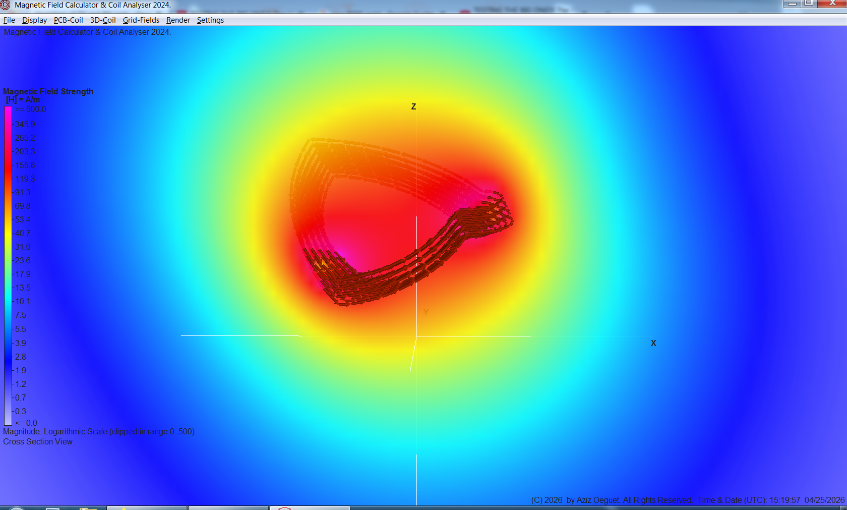Maximize the Magnetic Field Calculator window

pyautogui.click(x=809, y=4)
